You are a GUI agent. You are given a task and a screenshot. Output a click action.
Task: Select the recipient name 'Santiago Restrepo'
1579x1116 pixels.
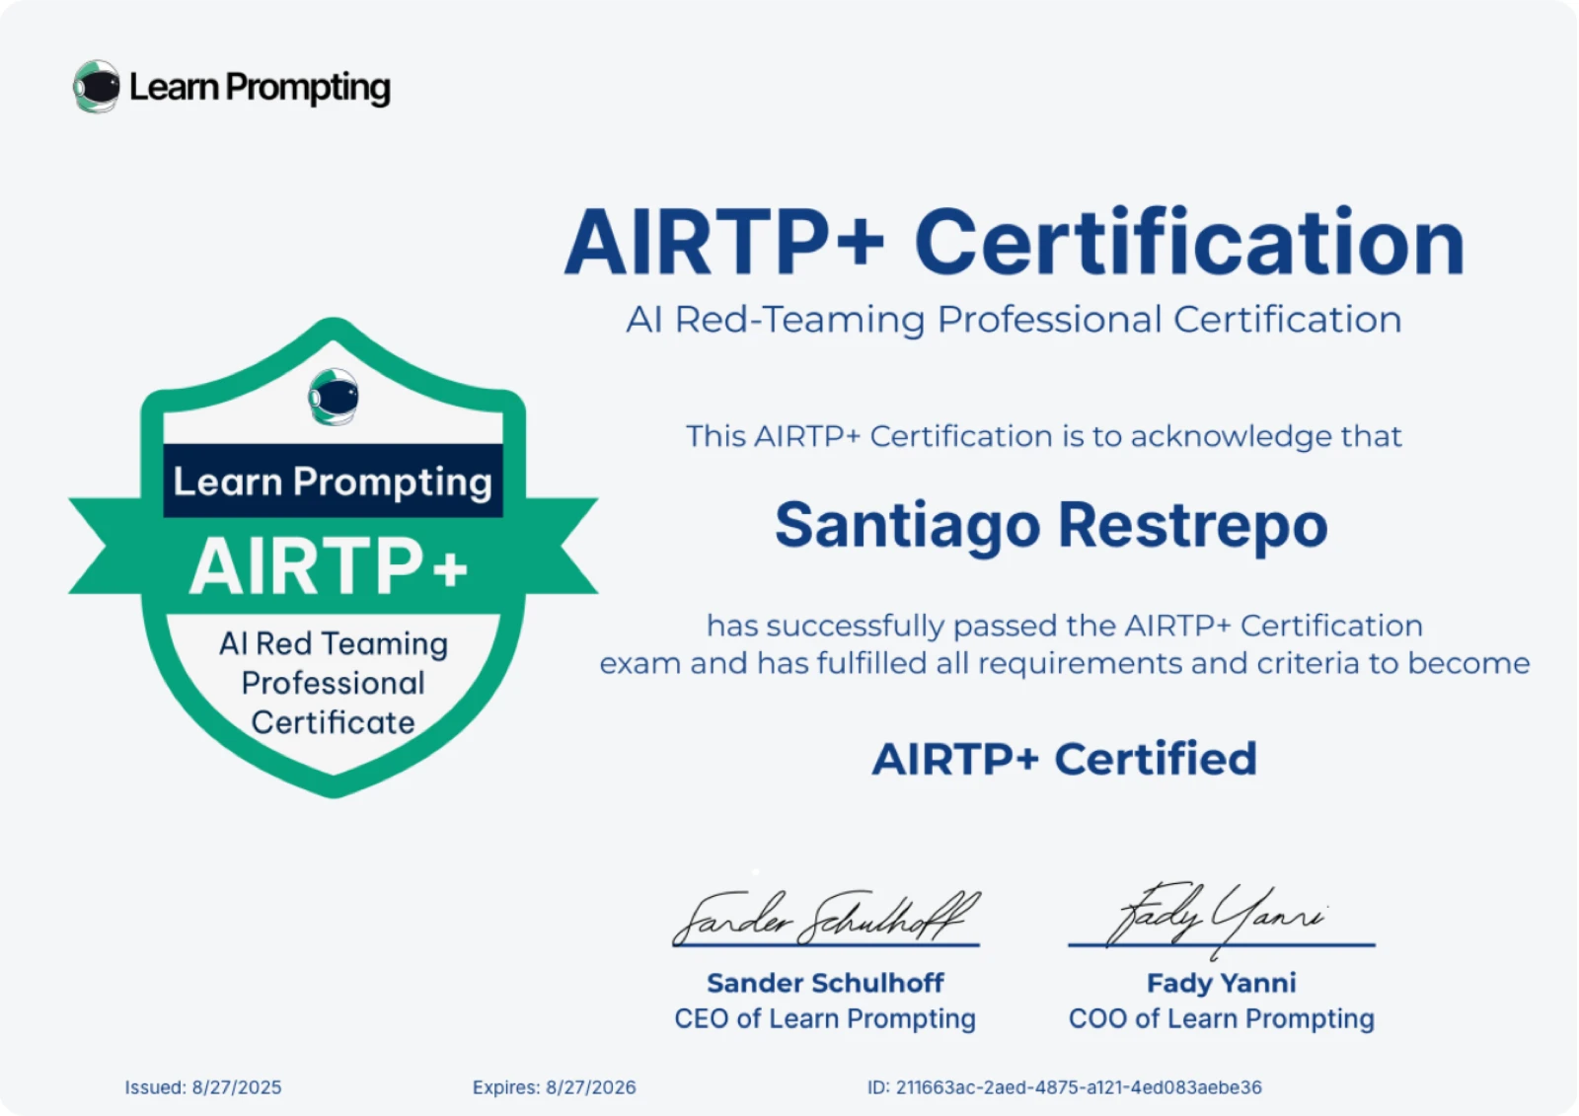1051,525
